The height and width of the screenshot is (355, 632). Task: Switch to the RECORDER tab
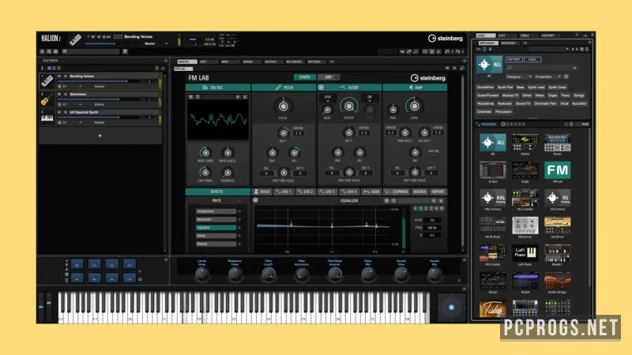294,62
